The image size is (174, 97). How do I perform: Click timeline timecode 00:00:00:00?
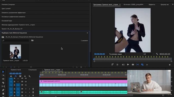coord(15,74)
